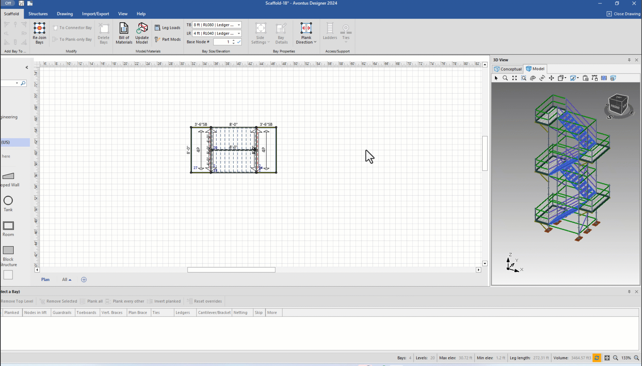The image size is (642, 366).
Task: Toggle the Off switch in title bar
Action: tap(8, 3)
